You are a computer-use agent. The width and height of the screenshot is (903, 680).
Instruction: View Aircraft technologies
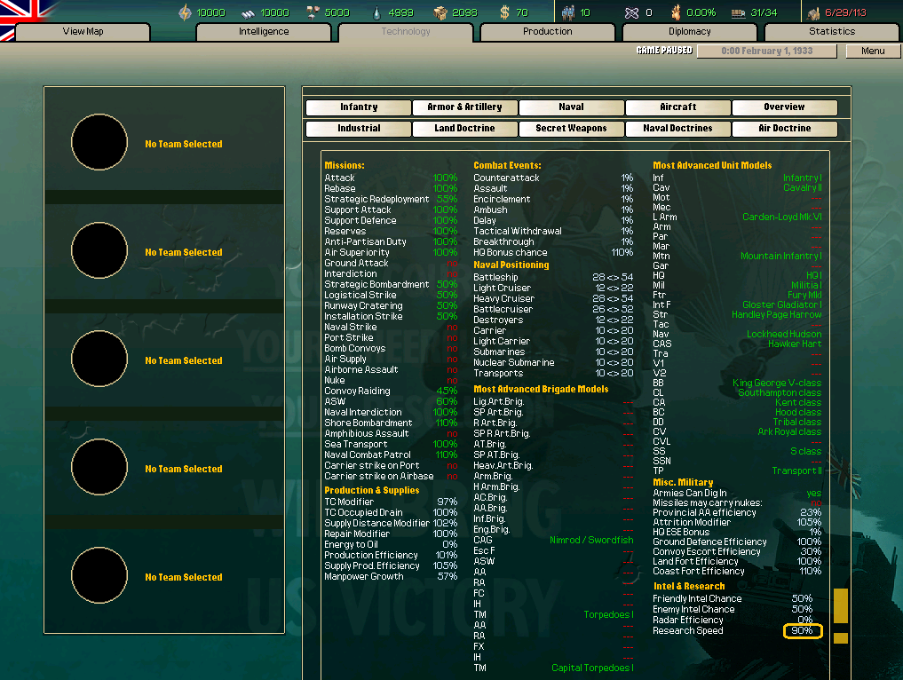click(677, 107)
